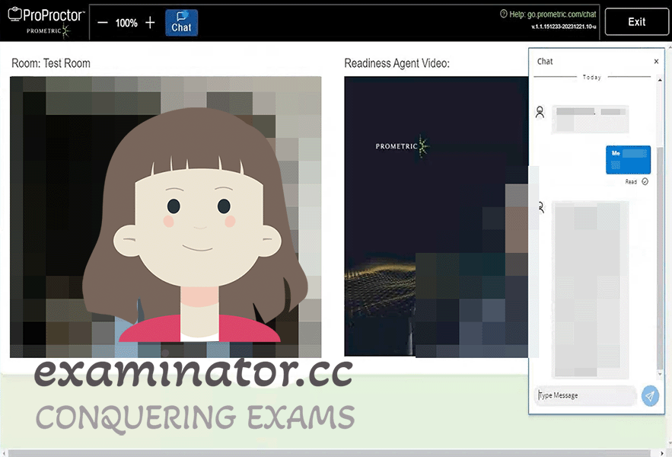
Task: Click second agent avatar icon in chat
Action: (x=541, y=207)
